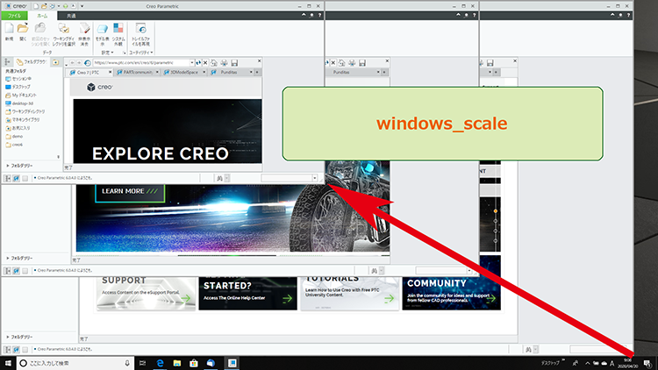The height and width of the screenshot is (370, 658).
Task: Toggle browser display in rearmost window status bar
Action: coord(16,349)
